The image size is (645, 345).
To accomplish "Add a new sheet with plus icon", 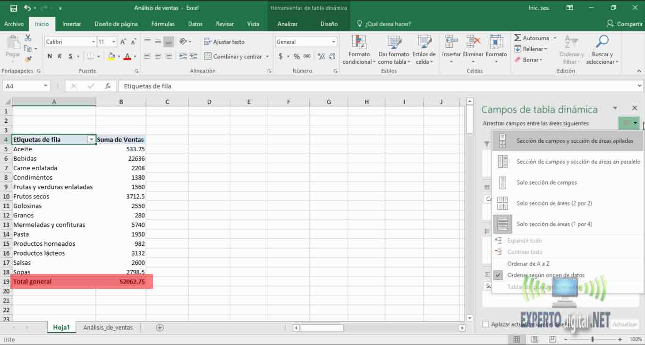I will coord(160,328).
